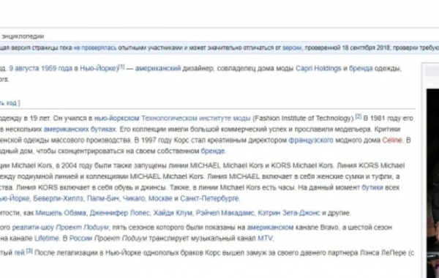This screenshot has height=278, width=439.
Task: Click the section edit code link
Action: (8, 103)
